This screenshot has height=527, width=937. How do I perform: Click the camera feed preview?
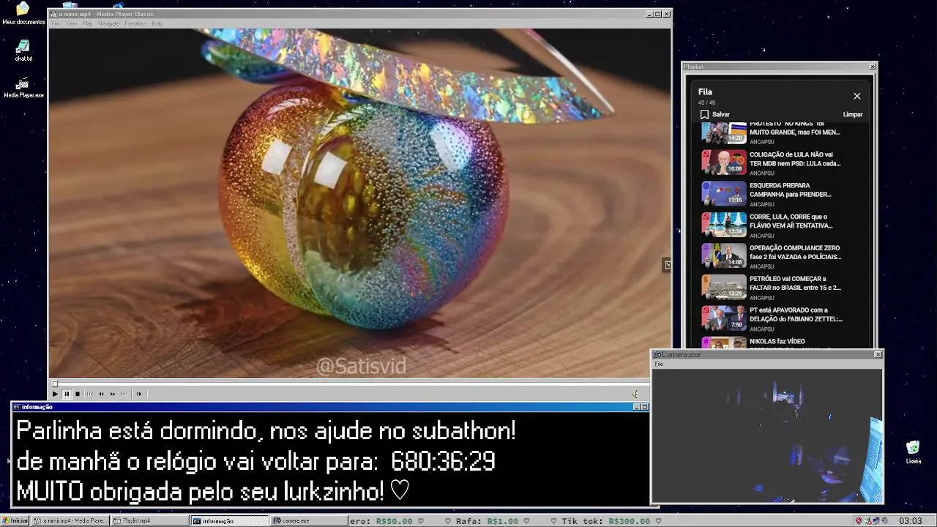click(767, 436)
